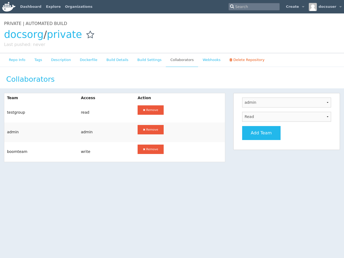Click the docsuser avatar icon
The image size is (344, 258).
[312, 7]
